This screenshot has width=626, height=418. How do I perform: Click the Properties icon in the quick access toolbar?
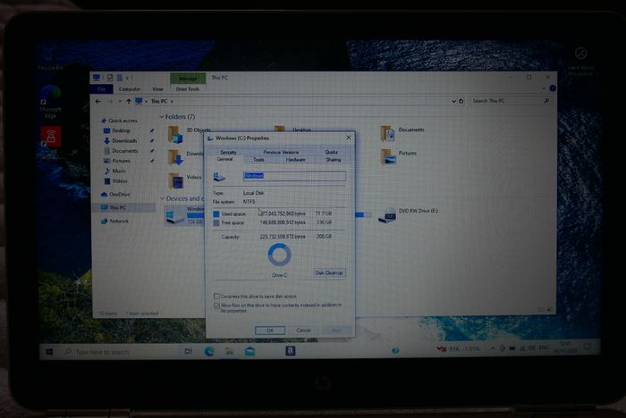tap(110, 78)
